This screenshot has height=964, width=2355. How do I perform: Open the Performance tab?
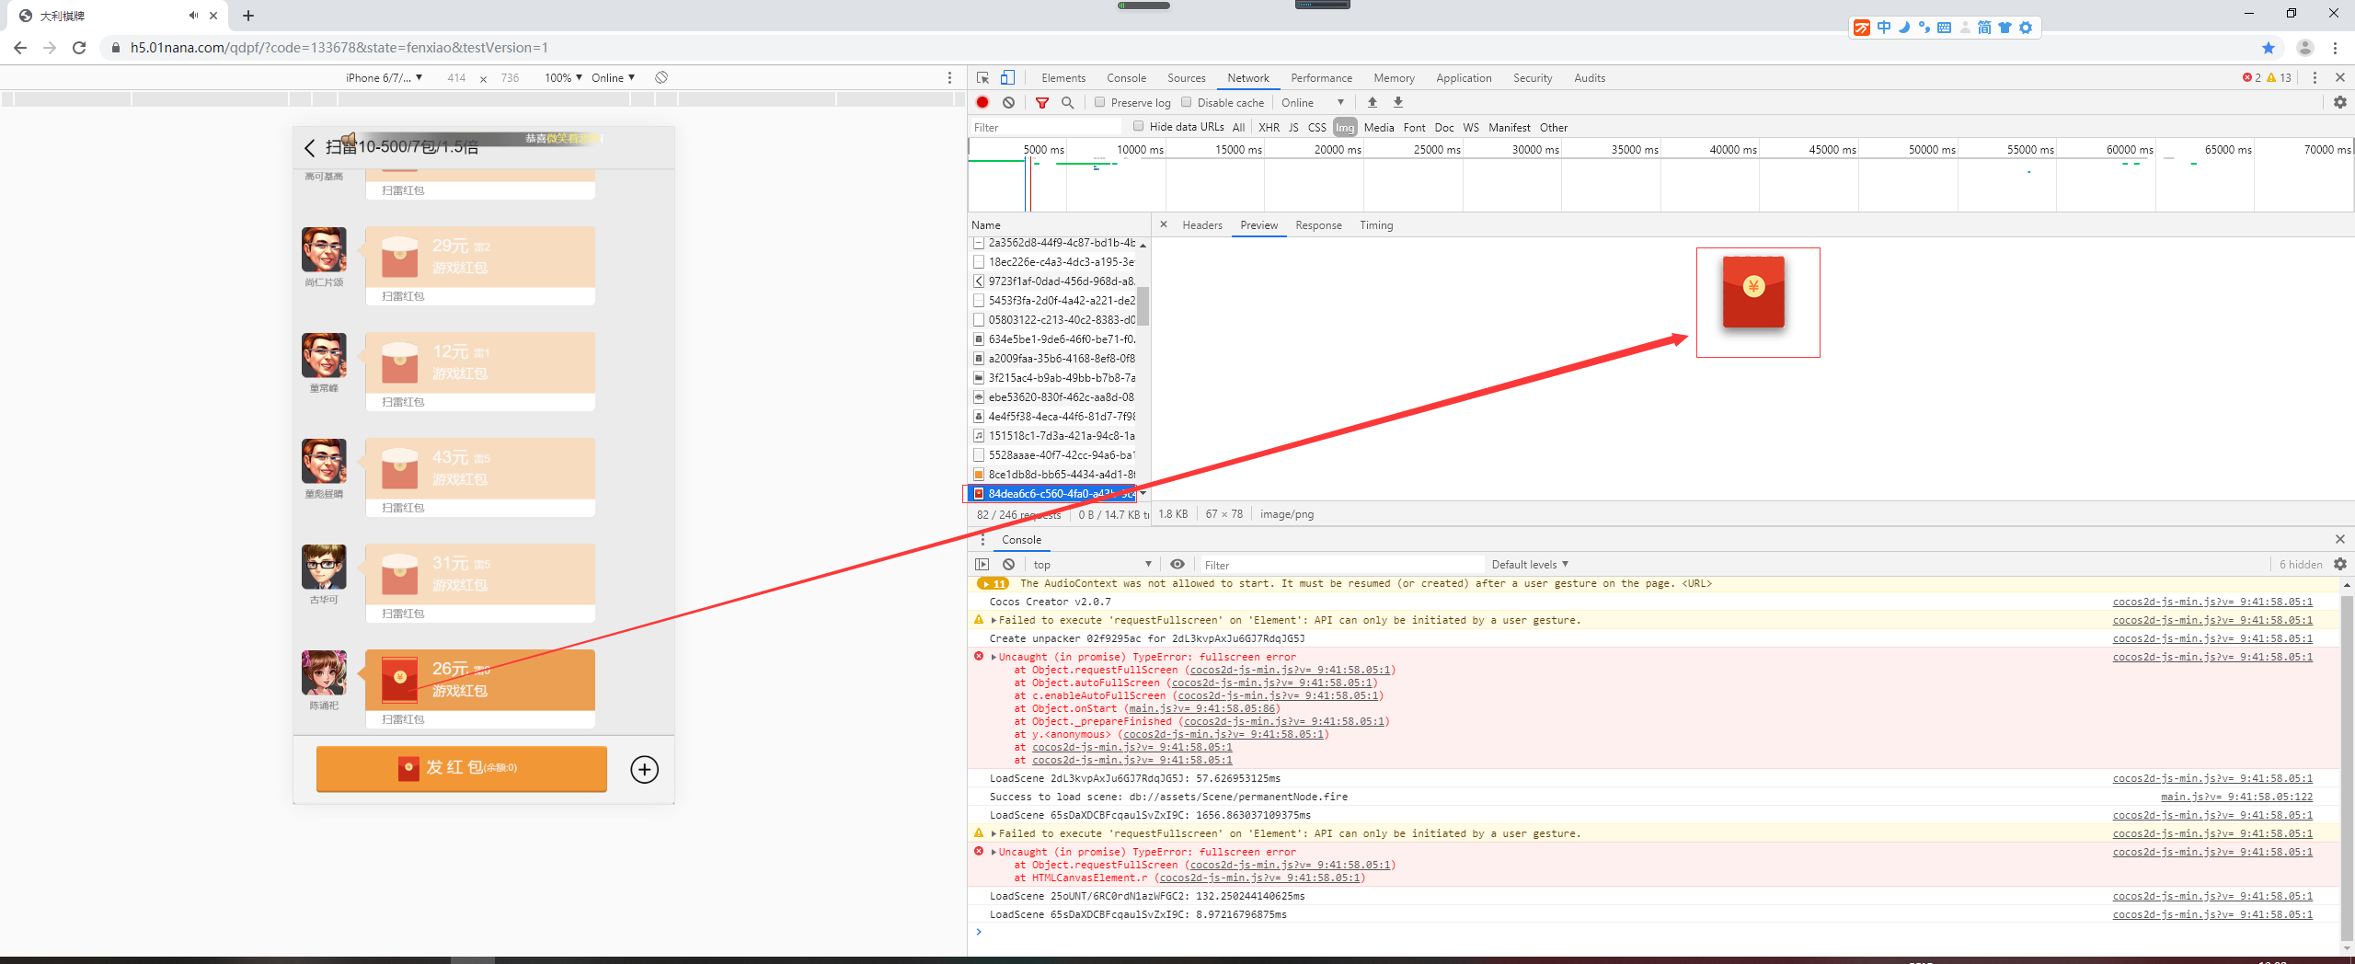pyautogui.click(x=1321, y=78)
